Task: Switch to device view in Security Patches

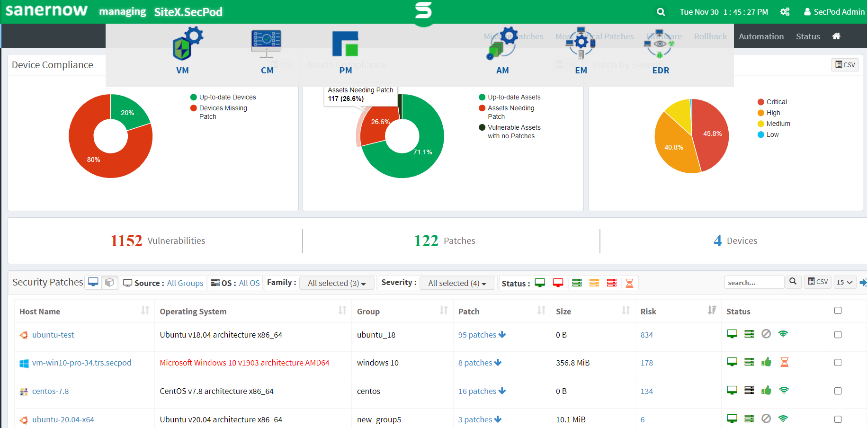Action: pyautogui.click(x=93, y=282)
